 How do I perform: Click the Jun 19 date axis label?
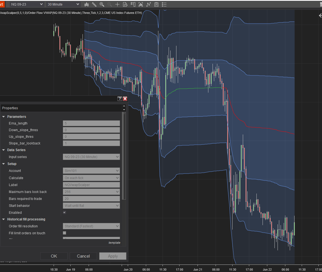coord(71,270)
